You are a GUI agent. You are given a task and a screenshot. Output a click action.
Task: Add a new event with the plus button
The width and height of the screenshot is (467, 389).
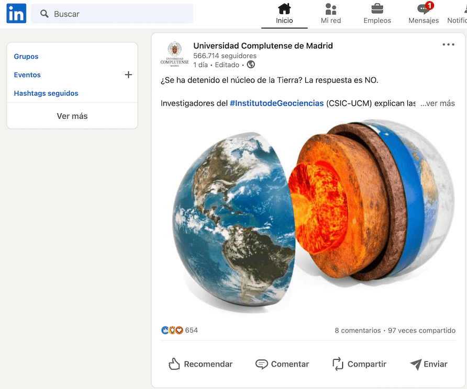coord(128,75)
